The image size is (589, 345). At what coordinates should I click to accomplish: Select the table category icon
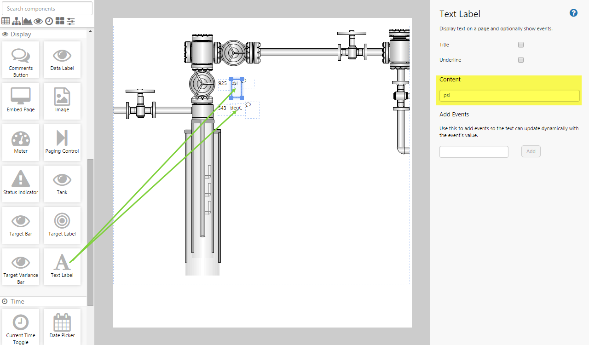pos(6,21)
